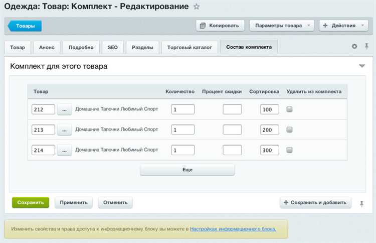Screen dimensions: 376x243
Task: Open product picker for item 214
Action: (64, 151)
